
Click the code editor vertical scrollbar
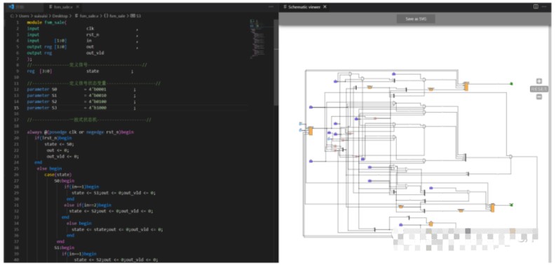(276, 62)
